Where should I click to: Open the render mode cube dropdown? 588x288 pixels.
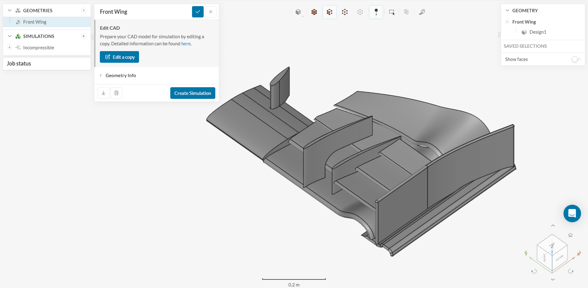pyautogui.click(x=299, y=12)
